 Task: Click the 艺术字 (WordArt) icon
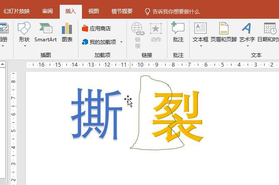[247, 29]
